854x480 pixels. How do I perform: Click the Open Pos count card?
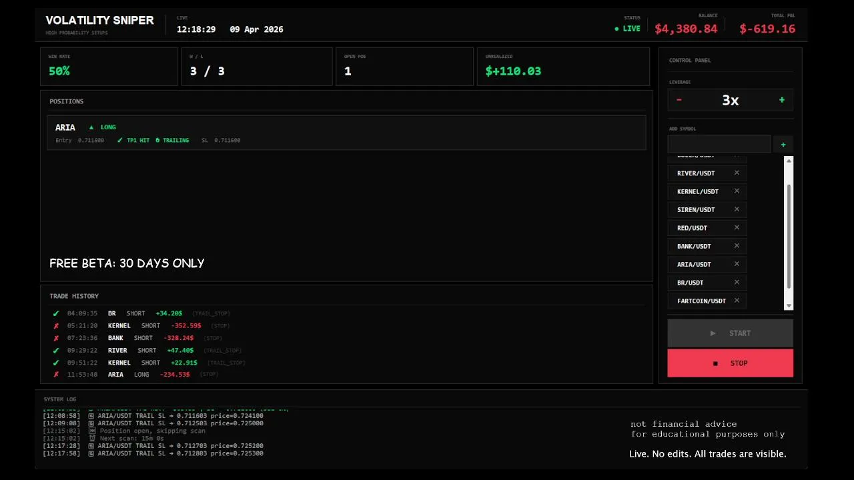[404, 67]
